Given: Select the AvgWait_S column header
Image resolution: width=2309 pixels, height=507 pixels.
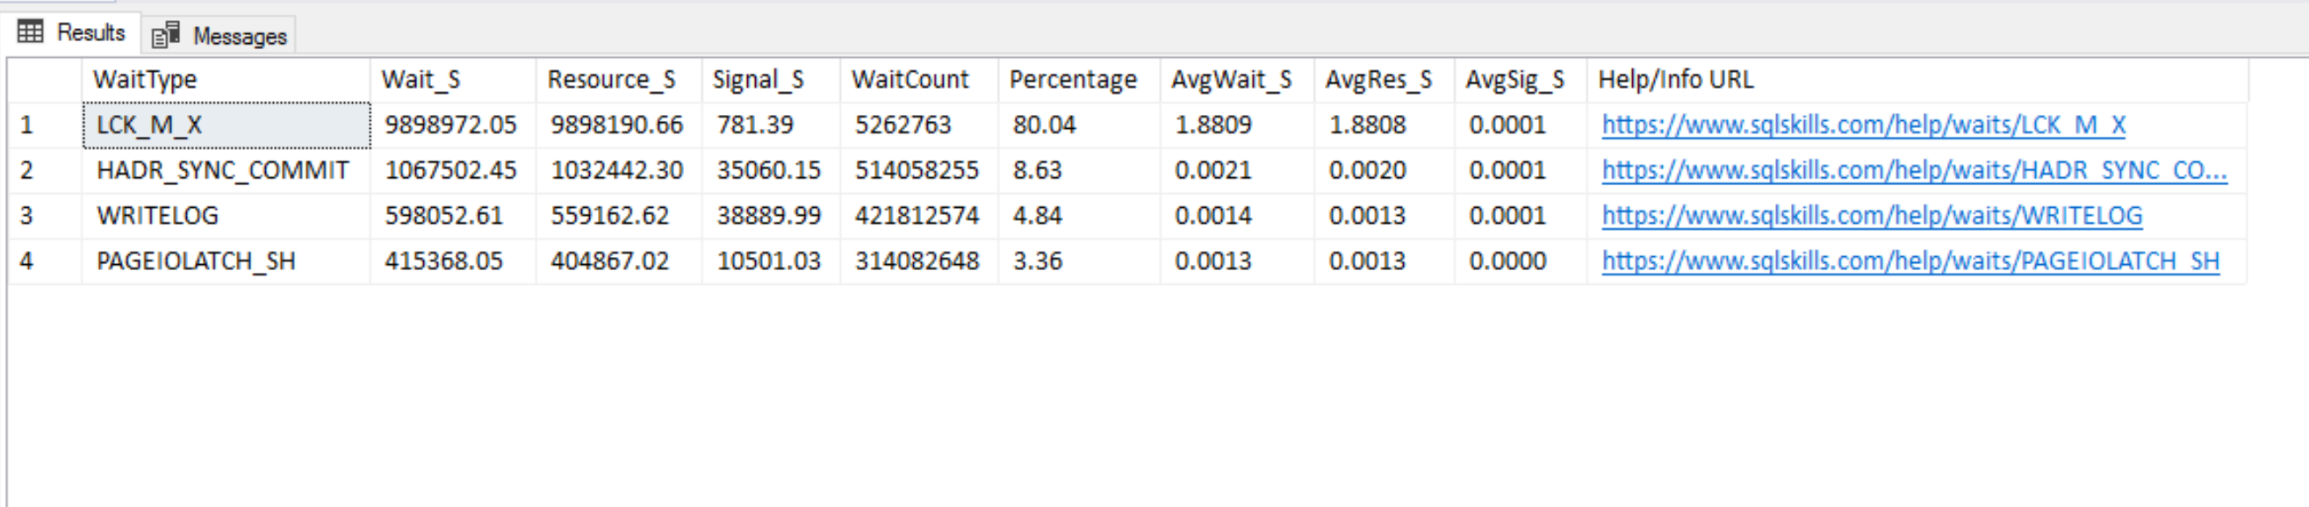Looking at the screenshot, I should click(x=1238, y=80).
